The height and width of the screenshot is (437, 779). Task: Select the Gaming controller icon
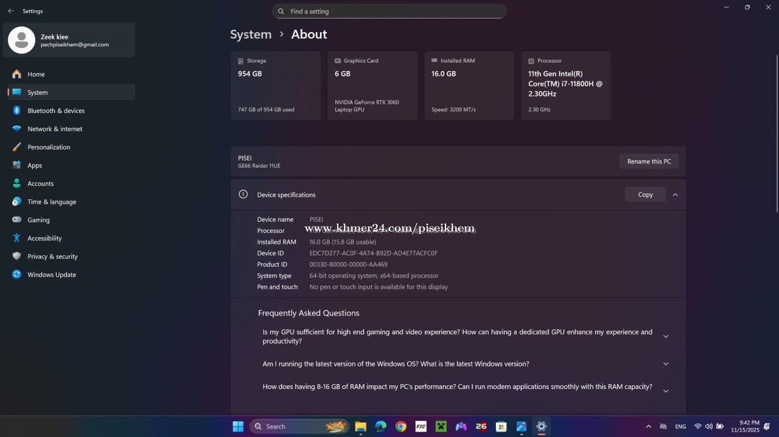click(16, 220)
